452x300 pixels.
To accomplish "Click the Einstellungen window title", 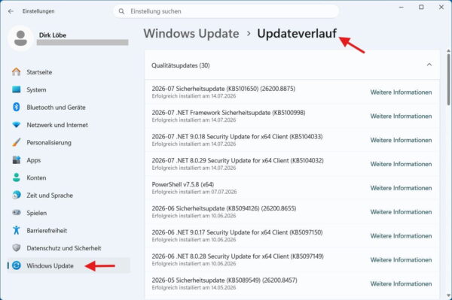I will coord(38,11).
